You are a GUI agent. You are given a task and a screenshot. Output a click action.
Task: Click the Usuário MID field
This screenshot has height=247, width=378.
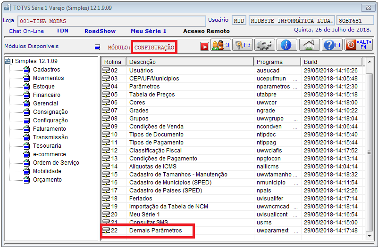click(x=239, y=21)
